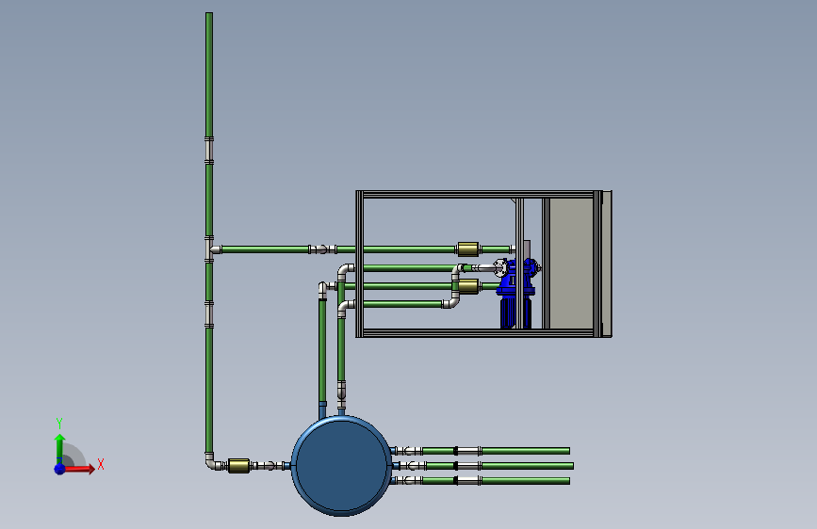Image resolution: width=817 pixels, height=529 pixels.
Task: Select the yellow fitting on the tank inlet pipe
Action: 238,466
